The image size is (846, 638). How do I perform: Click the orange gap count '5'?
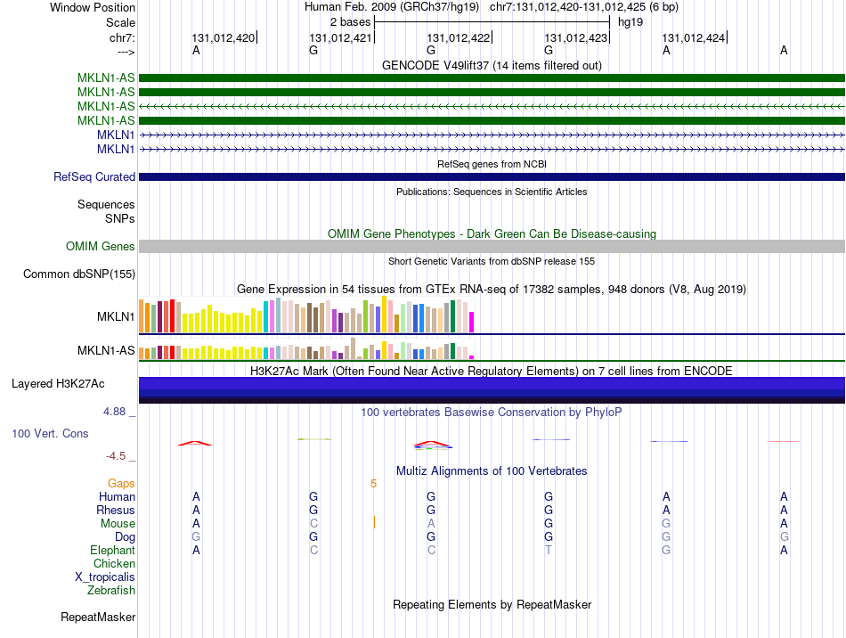(x=373, y=484)
